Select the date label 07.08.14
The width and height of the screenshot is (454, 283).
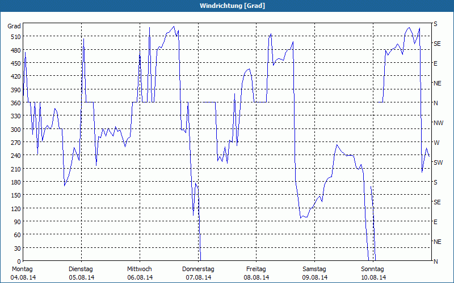point(198,277)
